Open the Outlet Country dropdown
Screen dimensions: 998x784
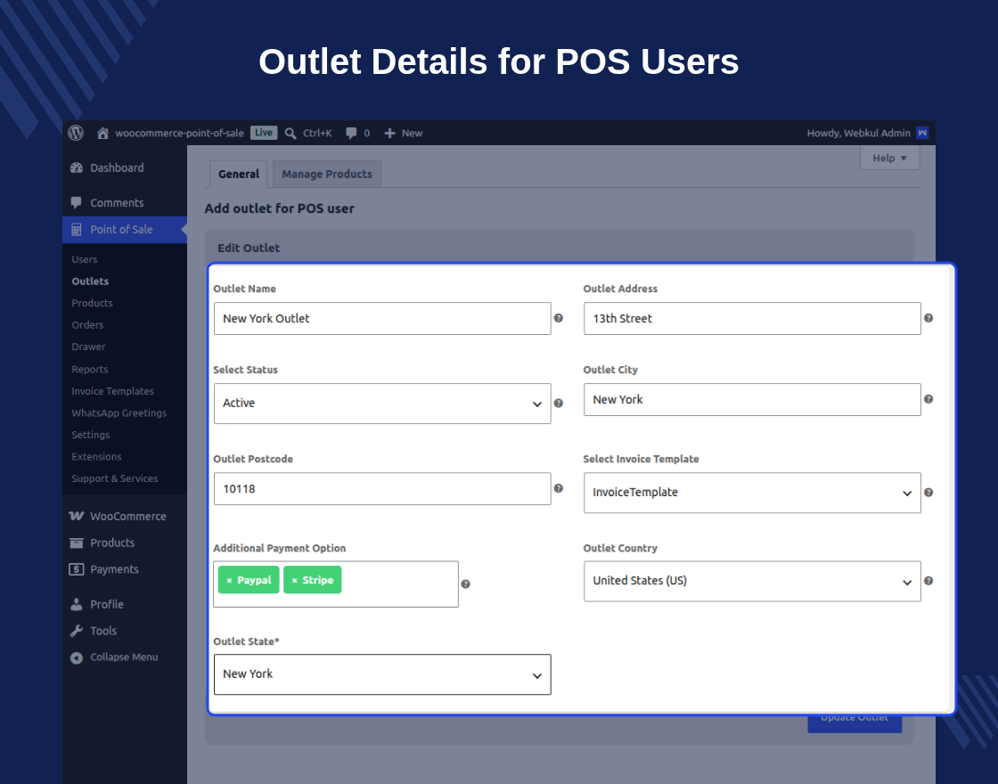coord(752,581)
